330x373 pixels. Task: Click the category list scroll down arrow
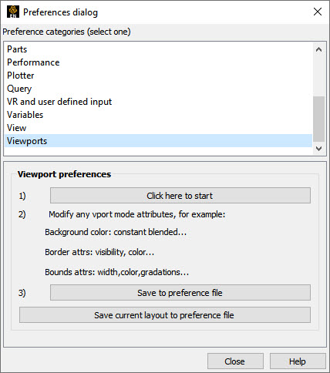(318, 149)
